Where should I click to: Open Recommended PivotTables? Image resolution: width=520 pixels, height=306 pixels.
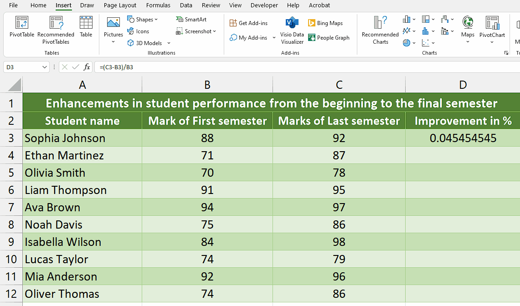click(56, 30)
